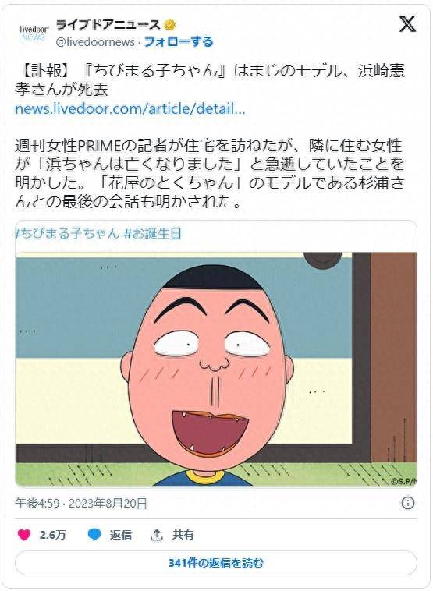This screenshot has height=591, width=433.
Task: Click the 午後4:59 · 2023年8月20日 timestamp
Action: [x=81, y=503]
